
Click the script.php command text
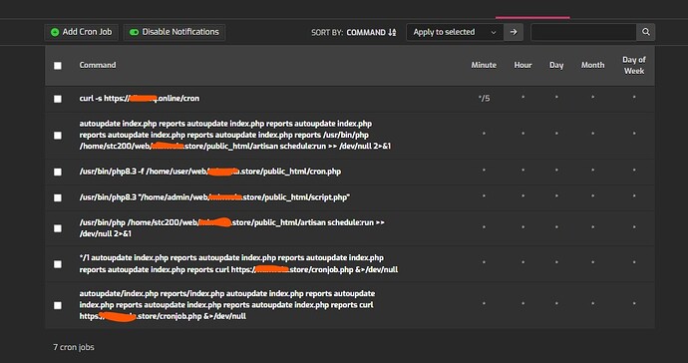[214, 197]
